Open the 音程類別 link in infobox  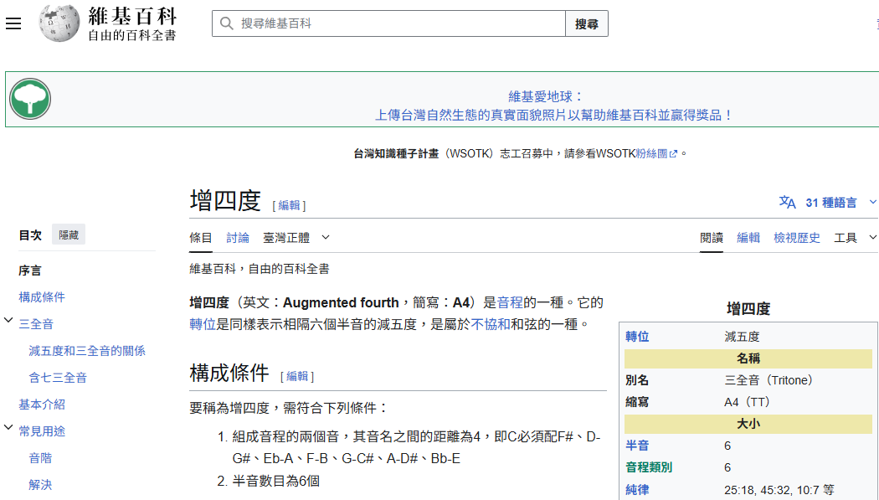[649, 467]
